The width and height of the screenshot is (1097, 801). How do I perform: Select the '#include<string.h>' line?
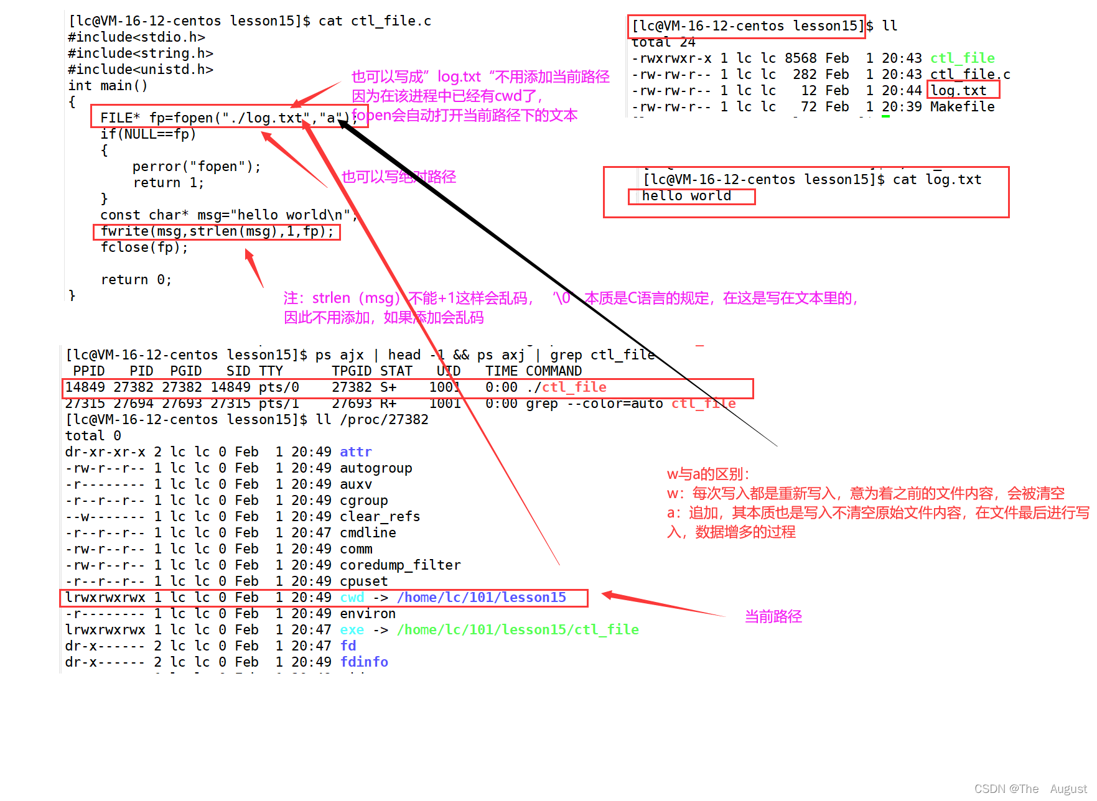coord(141,53)
